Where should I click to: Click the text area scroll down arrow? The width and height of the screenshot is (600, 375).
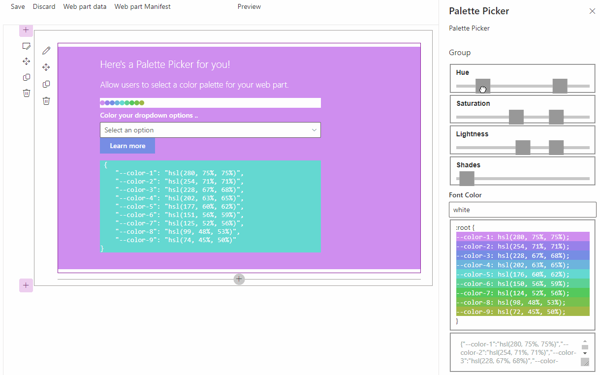coord(585,353)
